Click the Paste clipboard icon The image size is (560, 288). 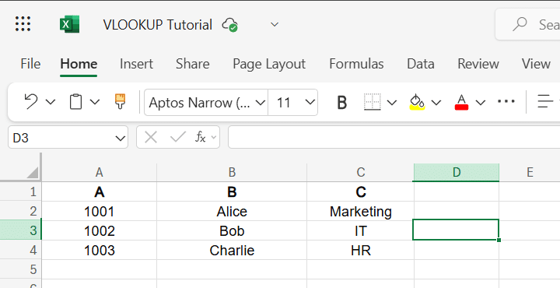tap(75, 102)
